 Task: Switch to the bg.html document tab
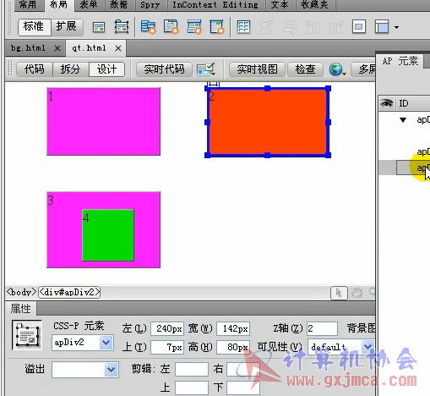28,48
